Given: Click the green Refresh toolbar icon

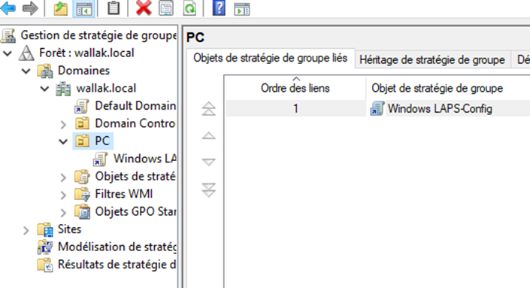Looking at the screenshot, I should [189, 8].
